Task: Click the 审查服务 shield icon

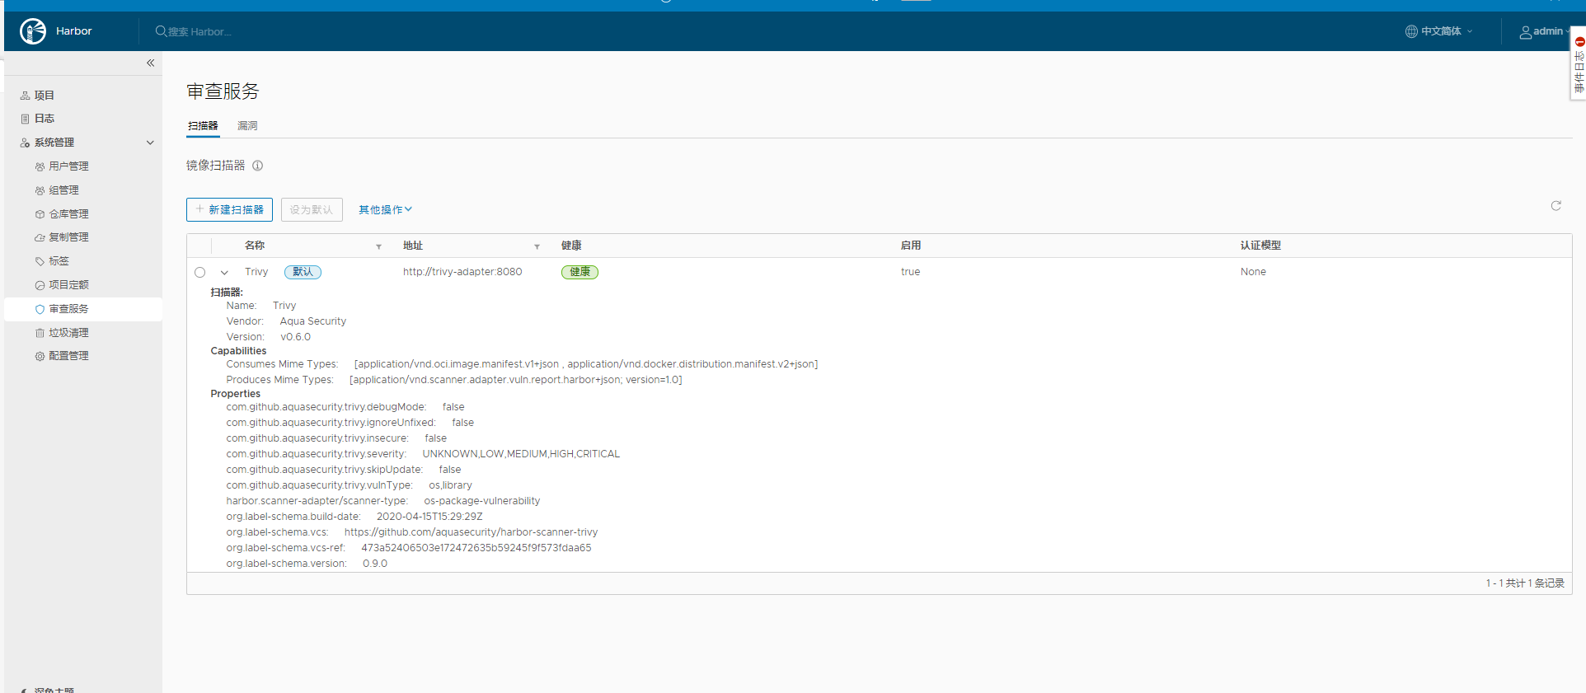Action: [x=40, y=309]
